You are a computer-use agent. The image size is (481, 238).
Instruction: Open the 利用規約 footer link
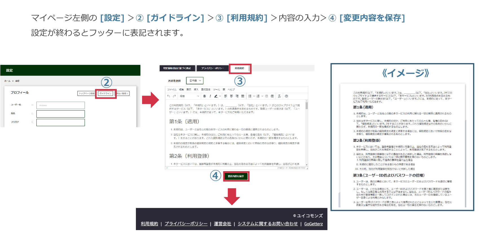click(149, 224)
